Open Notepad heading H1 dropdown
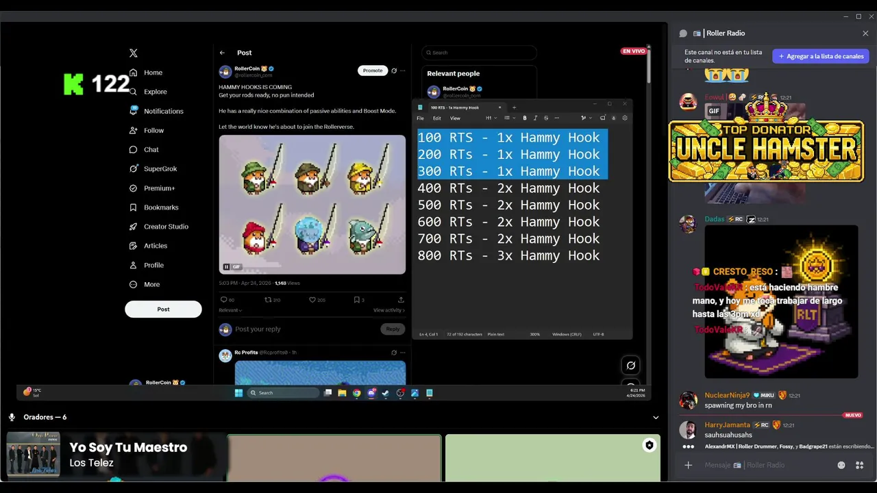Image resolution: width=877 pixels, height=493 pixels. [491, 118]
